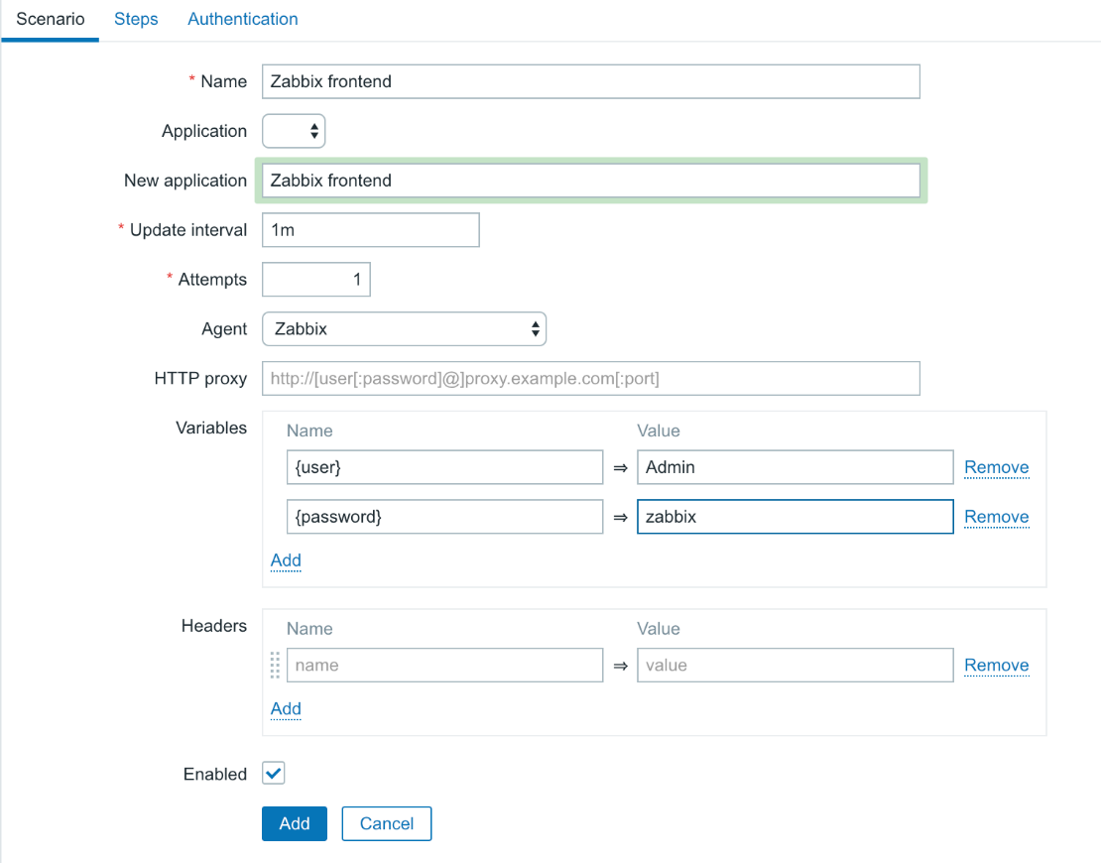Screen dimensions: 1101x863
Task: Open the Application dropdown
Action: 294,131
